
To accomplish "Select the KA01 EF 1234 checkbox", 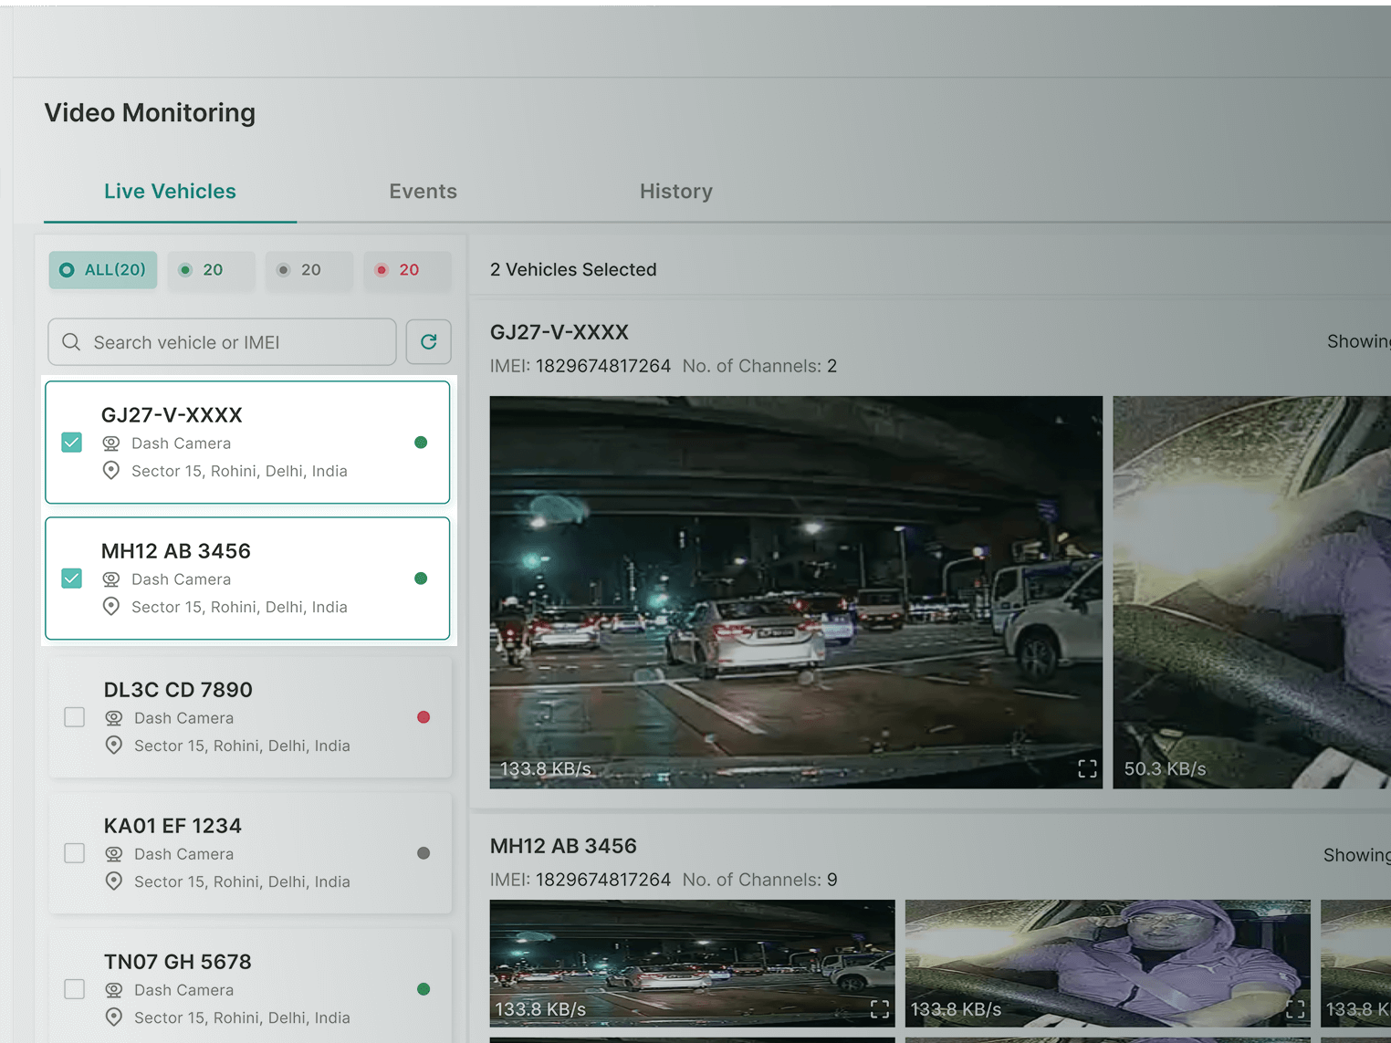I will click(x=74, y=853).
